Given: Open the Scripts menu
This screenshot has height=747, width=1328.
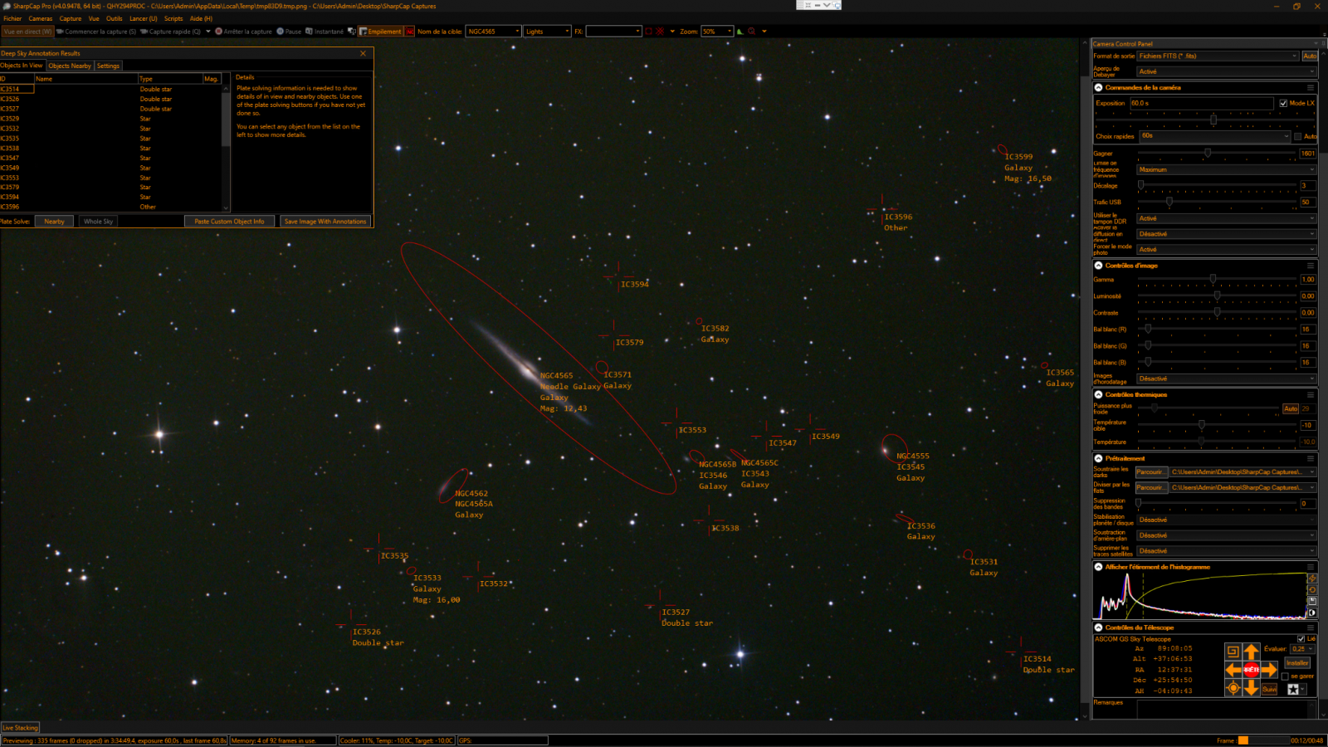Looking at the screenshot, I should (x=173, y=18).
